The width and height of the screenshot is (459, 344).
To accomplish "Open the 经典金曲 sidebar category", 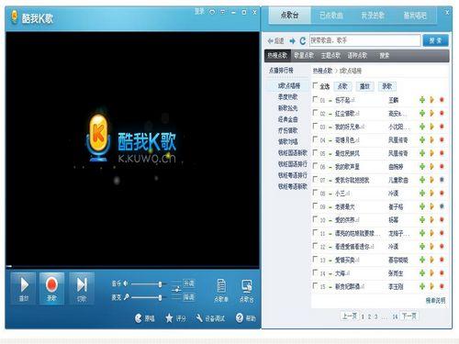I will tap(287, 119).
